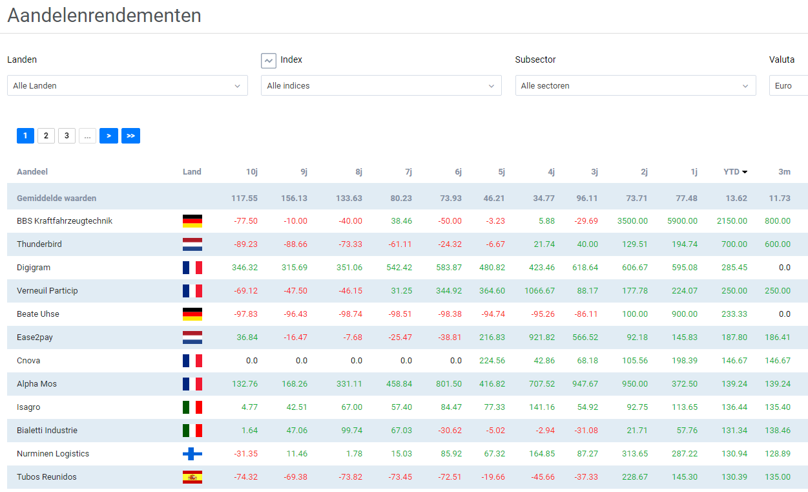The image size is (808, 492).
Task: Click the Spanish flag for Tubos Reunidos
Action: click(192, 477)
